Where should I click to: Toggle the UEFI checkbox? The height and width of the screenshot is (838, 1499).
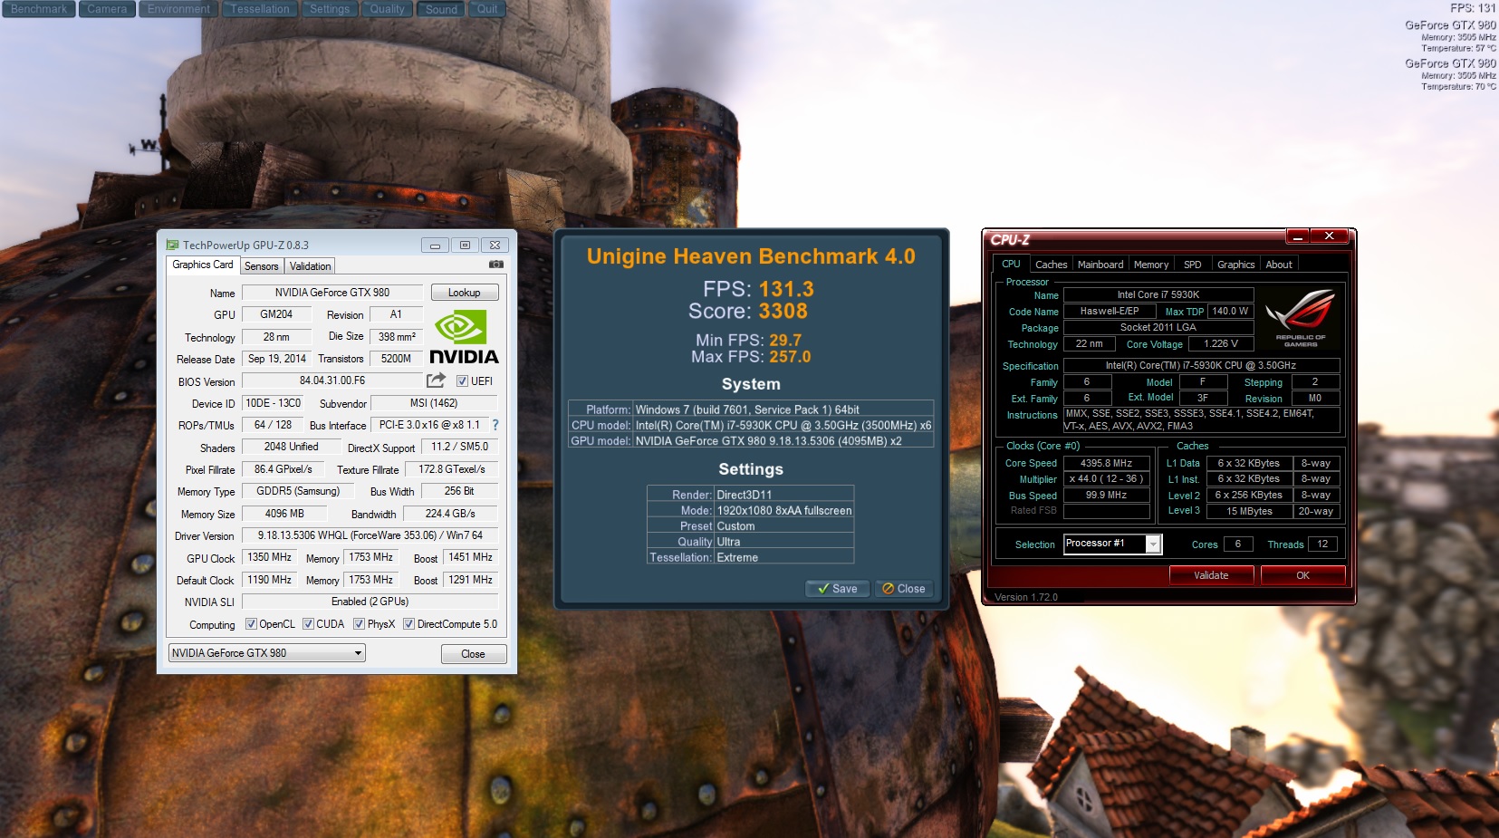point(462,381)
